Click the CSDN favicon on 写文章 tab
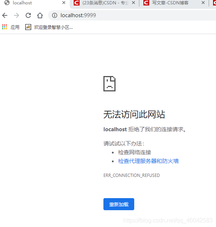This screenshot has width=216, height=227. point(146,3)
